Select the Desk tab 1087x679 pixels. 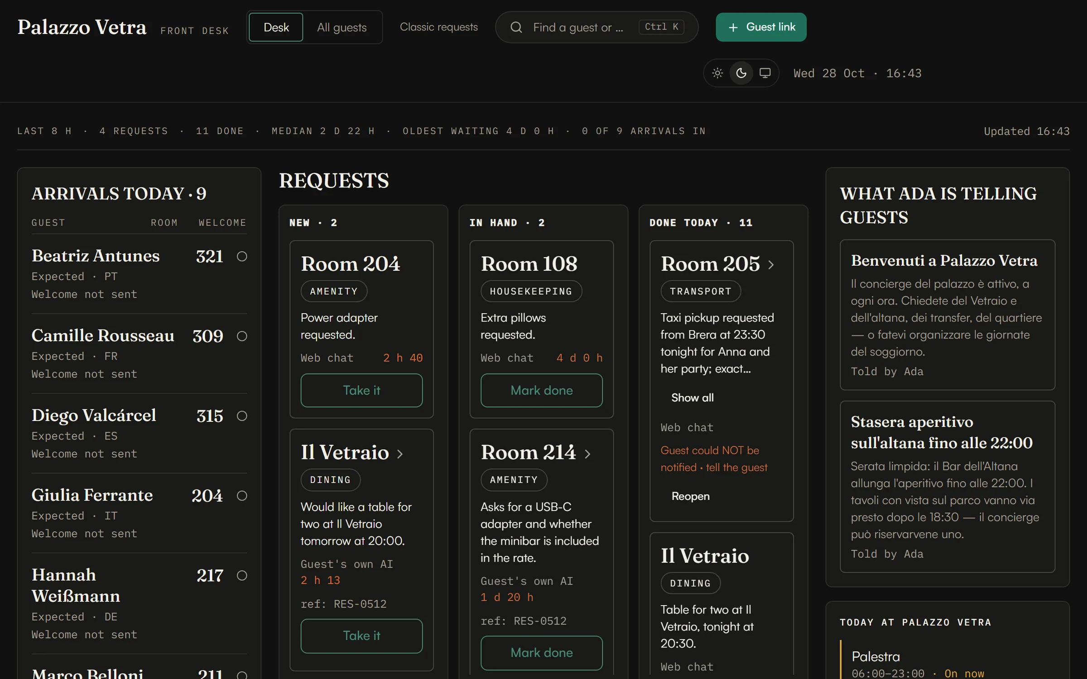tap(276, 27)
